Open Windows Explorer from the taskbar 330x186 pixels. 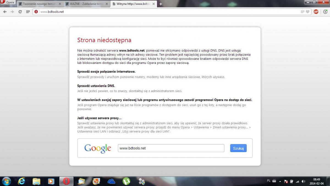(x=37, y=181)
